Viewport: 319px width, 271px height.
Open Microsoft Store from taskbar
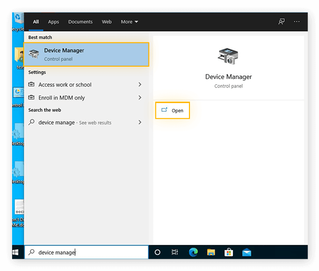point(229,253)
